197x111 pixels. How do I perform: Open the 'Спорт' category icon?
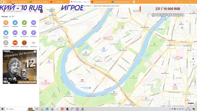[x=15, y=33]
